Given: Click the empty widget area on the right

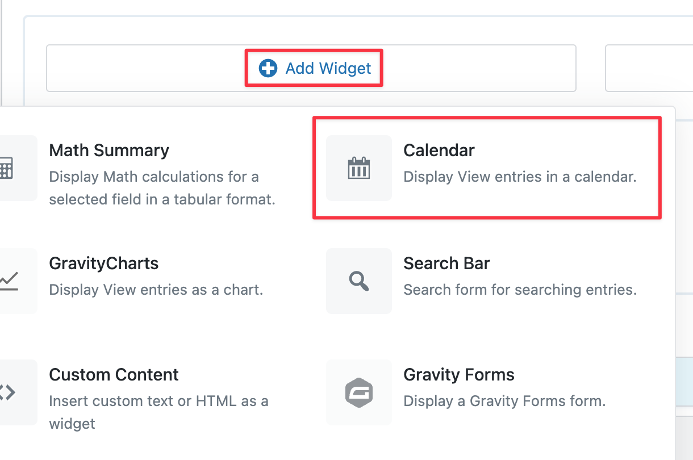Looking at the screenshot, I should tap(649, 69).
